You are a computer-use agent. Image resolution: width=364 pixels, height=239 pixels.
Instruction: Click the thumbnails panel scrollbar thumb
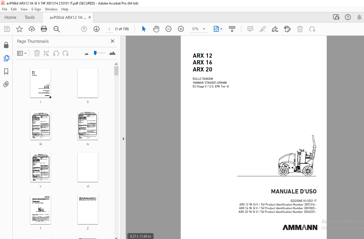116,71
